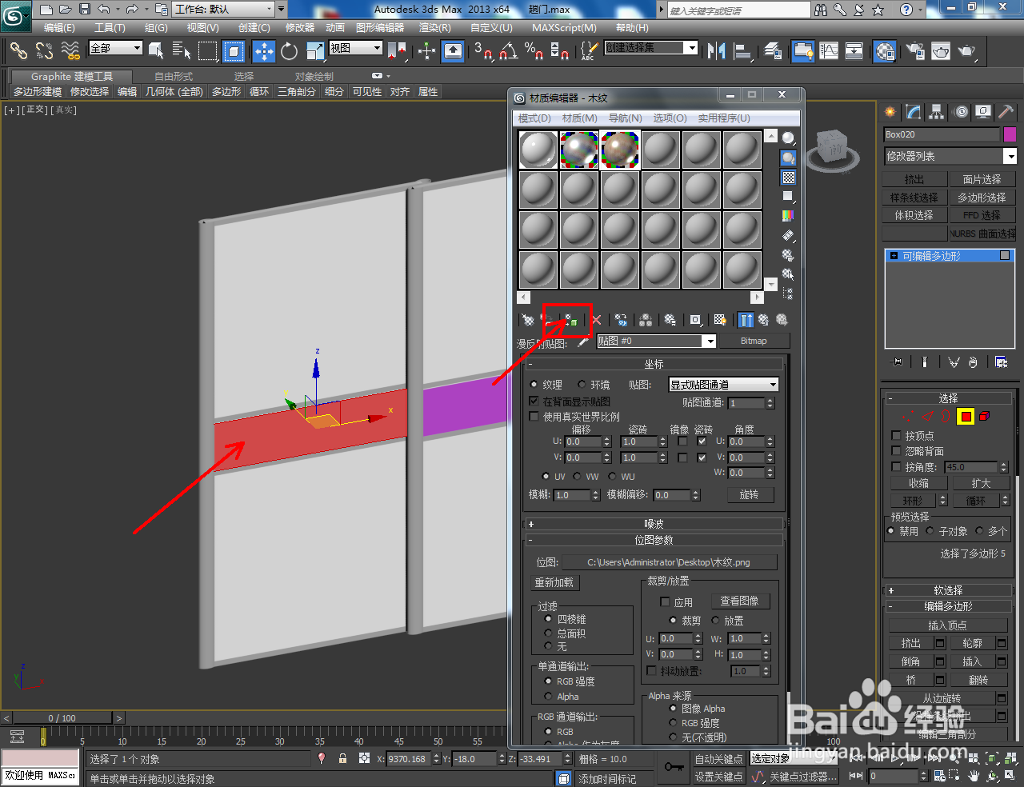Pick material with the eyedropper icon
The width and height of the screenshot is (1024, 787).
pyautogui.click(x=583, y=342)
